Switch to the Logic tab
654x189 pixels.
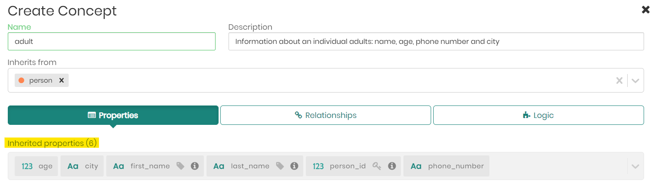pos(538,115)
